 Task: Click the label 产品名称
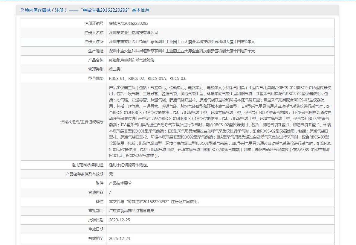[96, 60]
